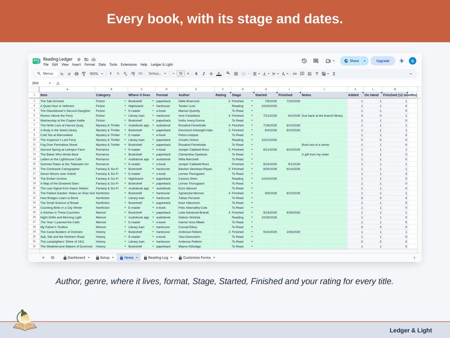Open Category dropdown for Cold Tea at Marrowfield
The width and height of the screenshot is (450, 338).
point(125,135)
